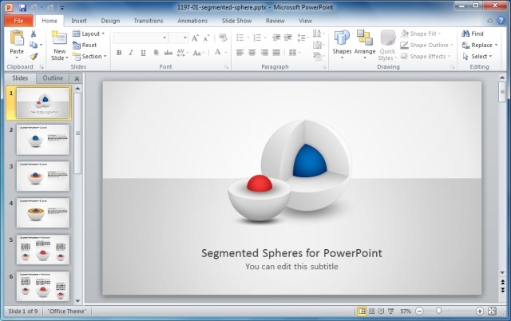
Task: Increase list indent level
Action: pyautogui.click(x=287, y=38)
